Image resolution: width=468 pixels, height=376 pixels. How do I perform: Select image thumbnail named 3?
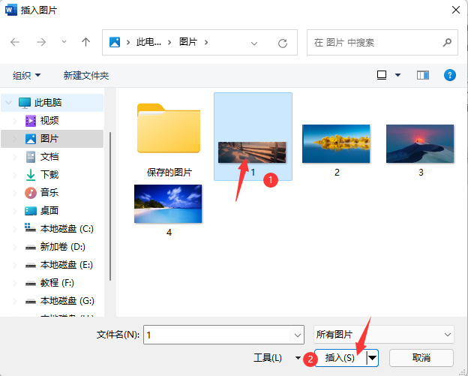pos(420,143)
